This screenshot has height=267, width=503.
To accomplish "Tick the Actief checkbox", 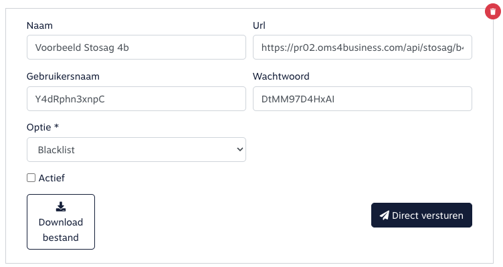I will point(31,178).
